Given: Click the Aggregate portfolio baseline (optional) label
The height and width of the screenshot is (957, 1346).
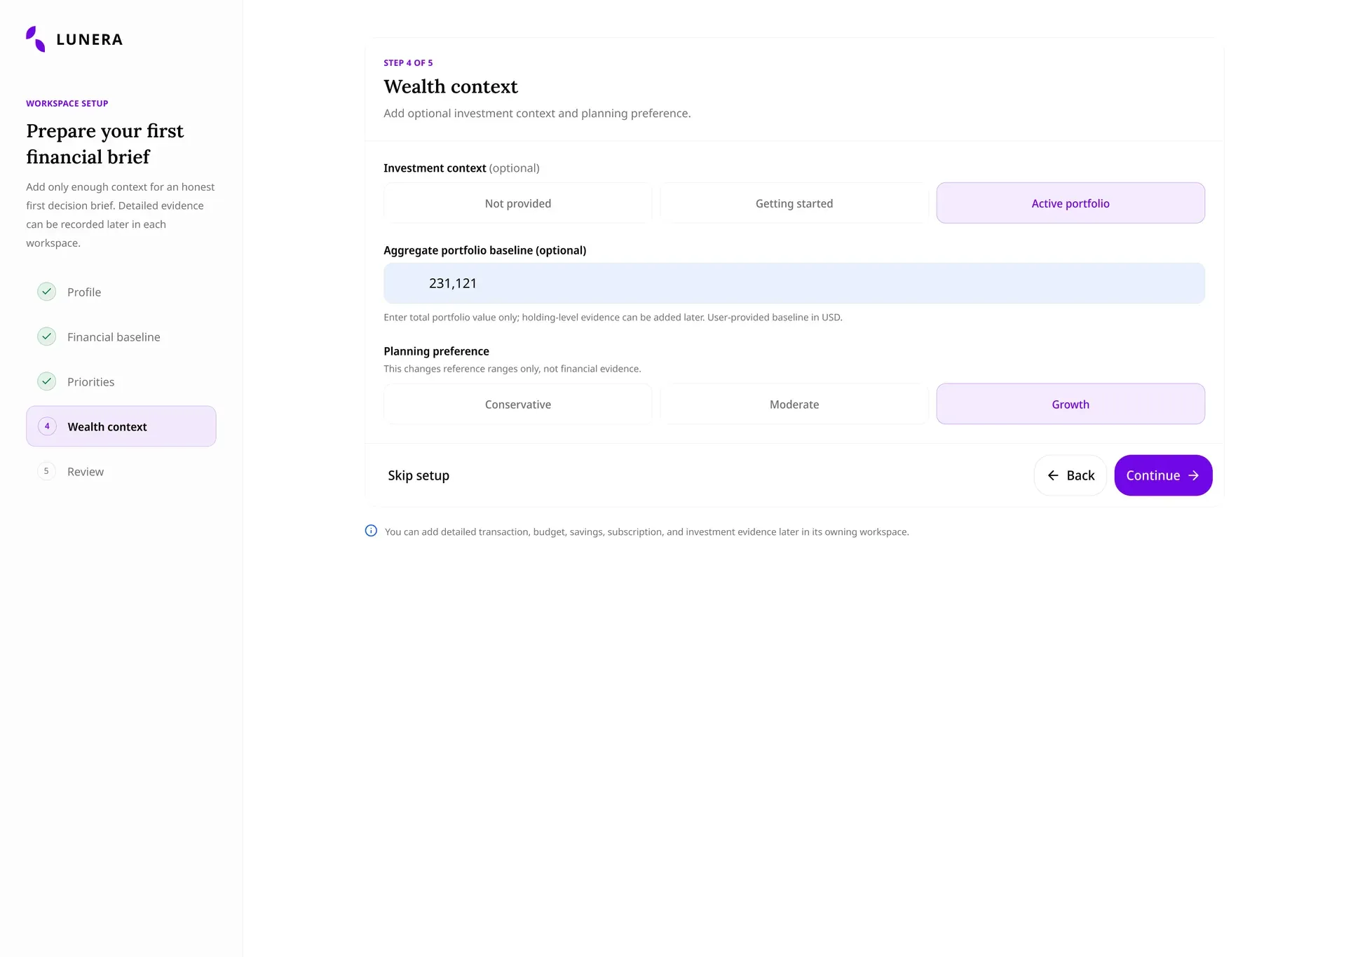Looking at the screenshot, I should click(x=485, y=250).
